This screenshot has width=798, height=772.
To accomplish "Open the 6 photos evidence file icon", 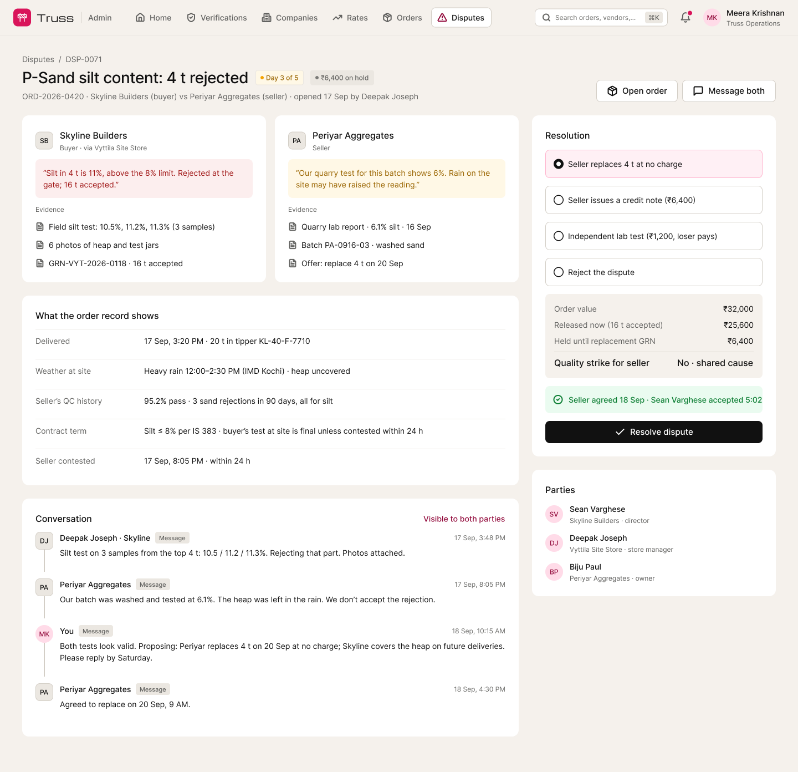I will [40, 245].
